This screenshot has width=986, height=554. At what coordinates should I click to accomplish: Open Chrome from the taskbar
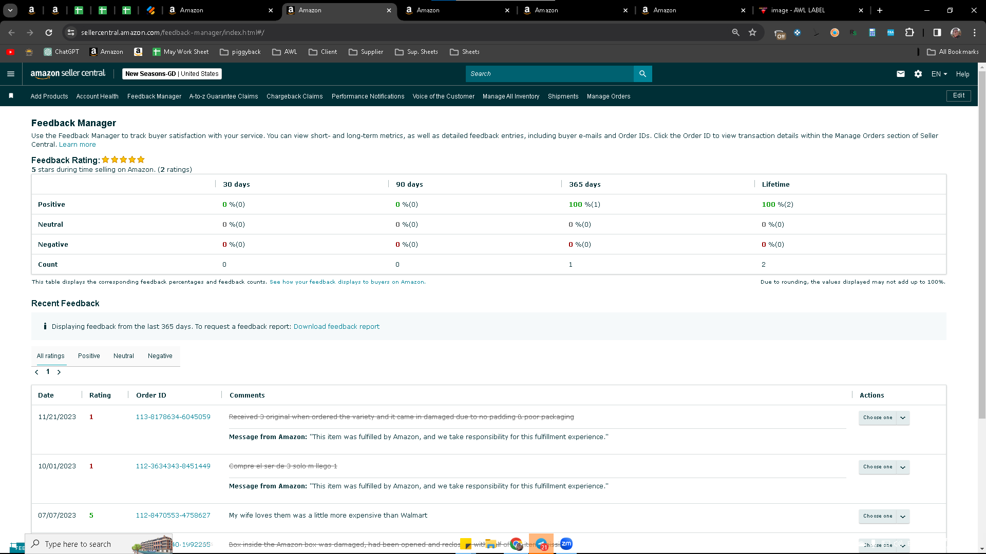click(516, 544)
